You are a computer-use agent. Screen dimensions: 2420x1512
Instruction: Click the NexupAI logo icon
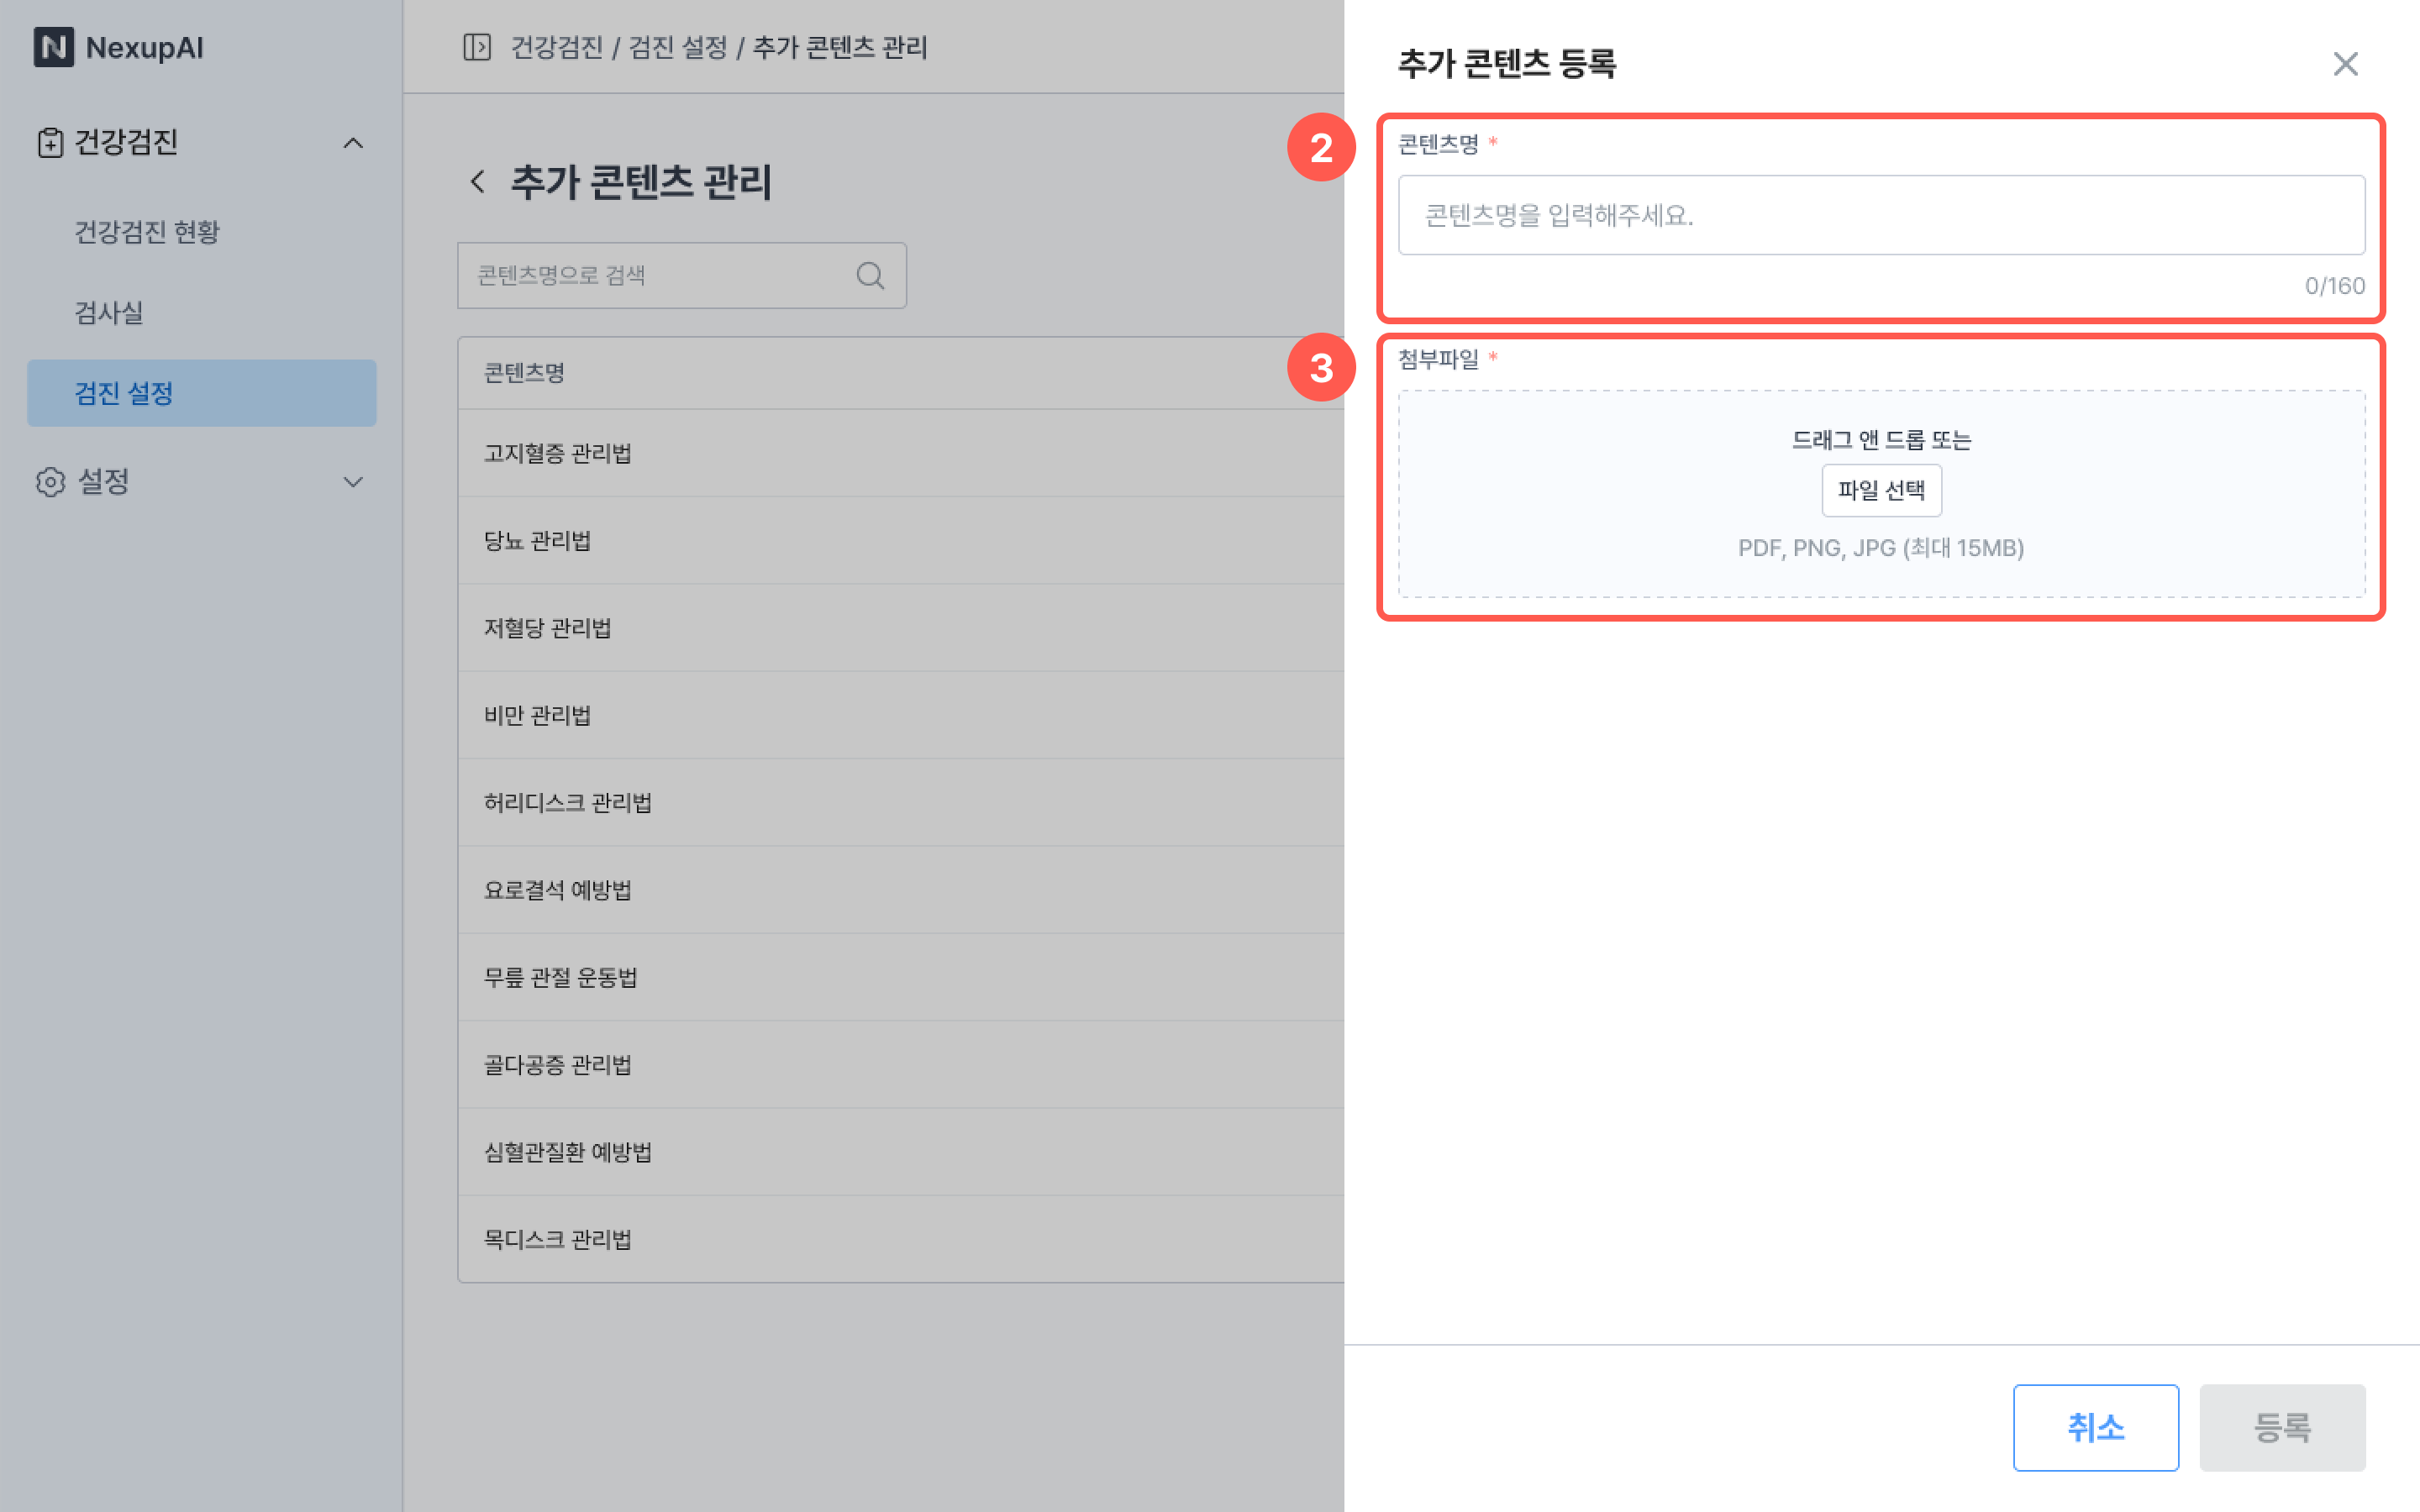click(x=54, y=47)
